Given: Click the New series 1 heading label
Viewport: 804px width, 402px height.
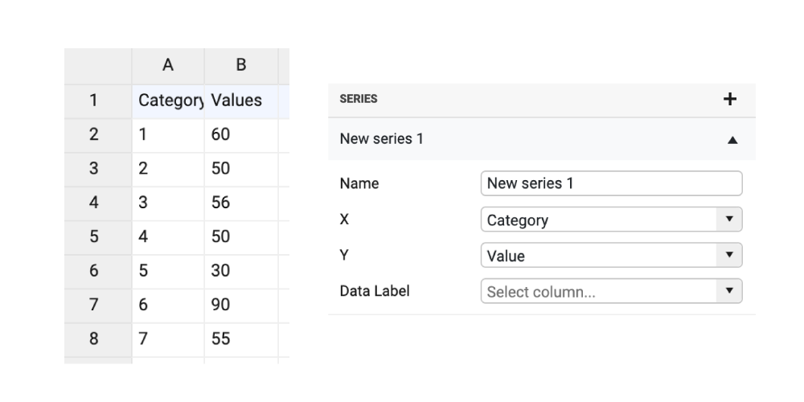Looking at the screenshot, I should pyautogui.click(x=382, y=139).
